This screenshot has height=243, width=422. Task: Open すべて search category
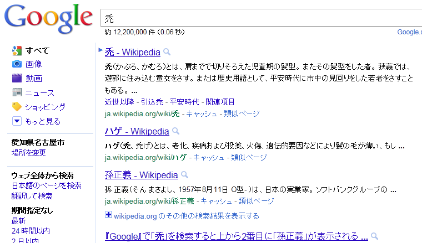coord(37,50)
